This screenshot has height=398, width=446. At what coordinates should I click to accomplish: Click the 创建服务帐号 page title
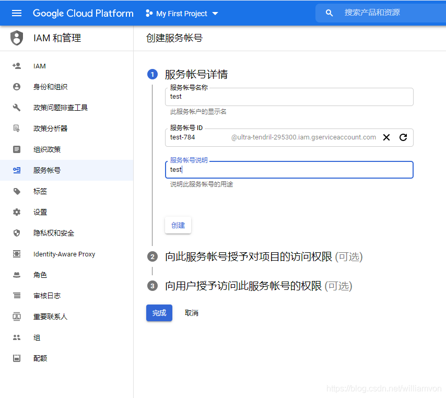[x=174, y=38]
